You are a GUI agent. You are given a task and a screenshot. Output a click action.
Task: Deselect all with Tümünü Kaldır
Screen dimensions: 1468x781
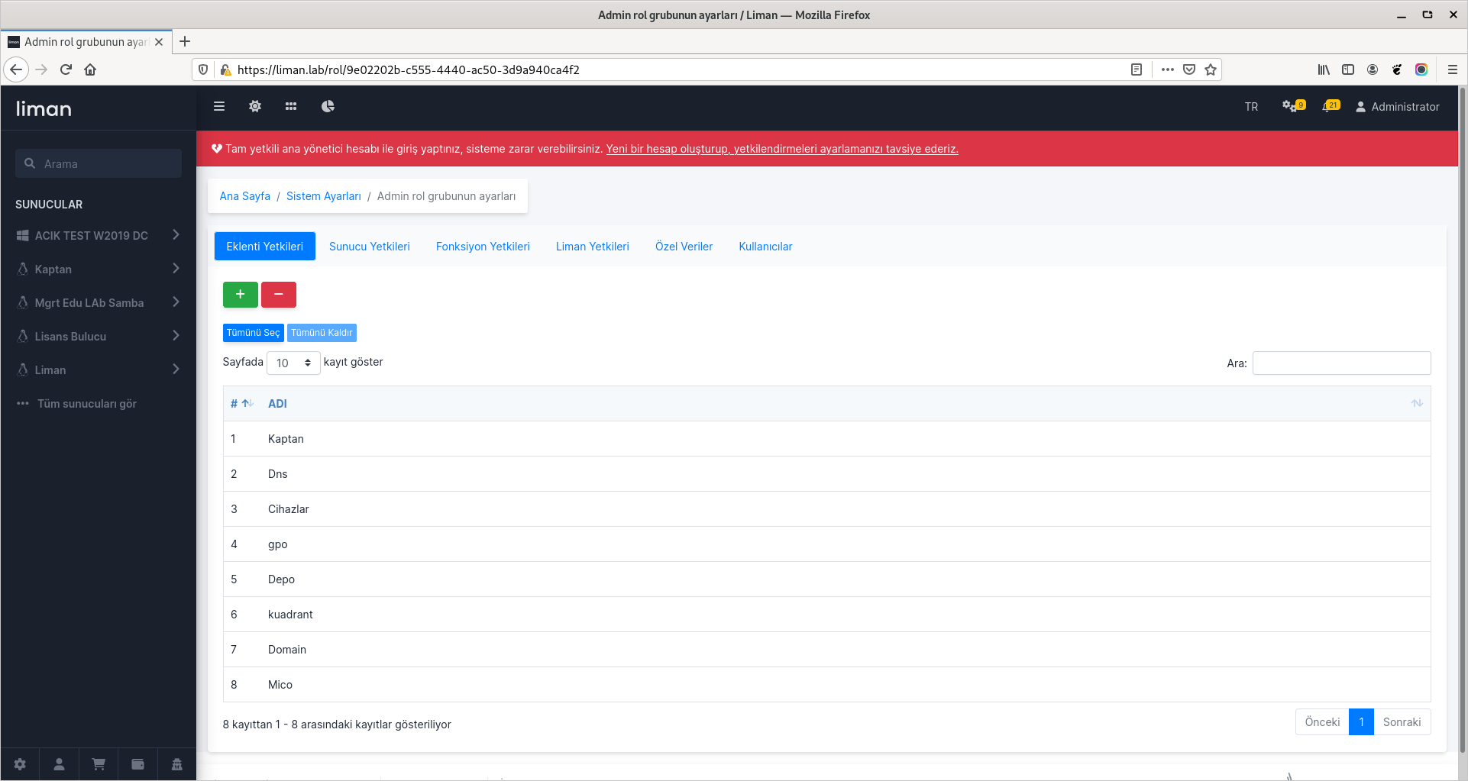[x=322, y=332]
